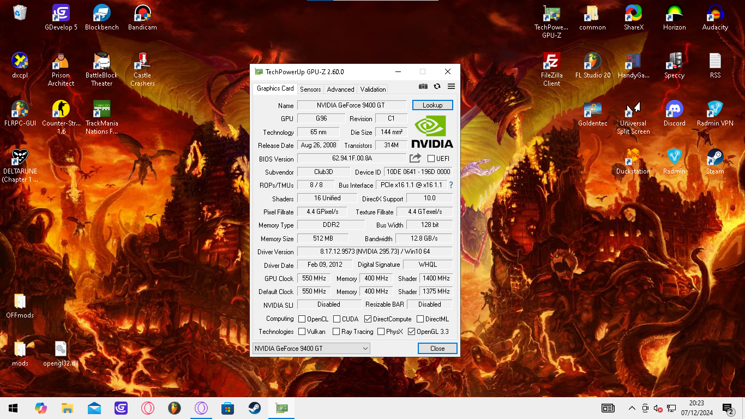Launch Bandicam from desktop

pos(142,17)
